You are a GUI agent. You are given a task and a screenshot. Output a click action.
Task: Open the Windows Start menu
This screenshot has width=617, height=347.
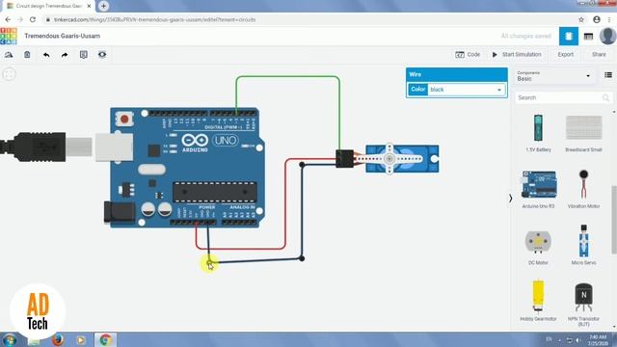[10, 339]
